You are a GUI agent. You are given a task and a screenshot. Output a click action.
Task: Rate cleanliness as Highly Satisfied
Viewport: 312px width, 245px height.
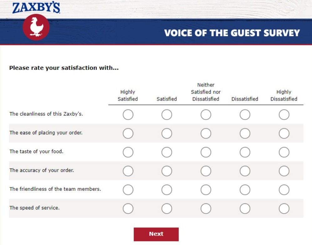[x=128, y=115]
